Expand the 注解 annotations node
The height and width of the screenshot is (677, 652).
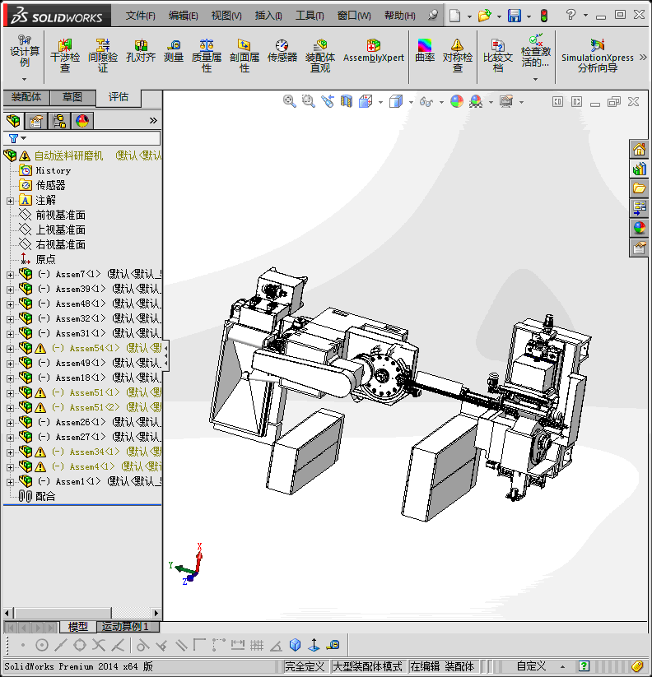[11, 201]
